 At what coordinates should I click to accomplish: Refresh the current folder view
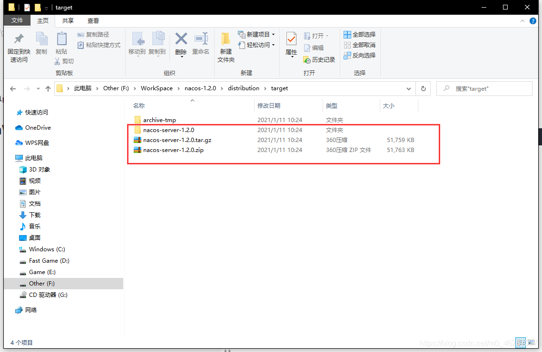[424, 89]
